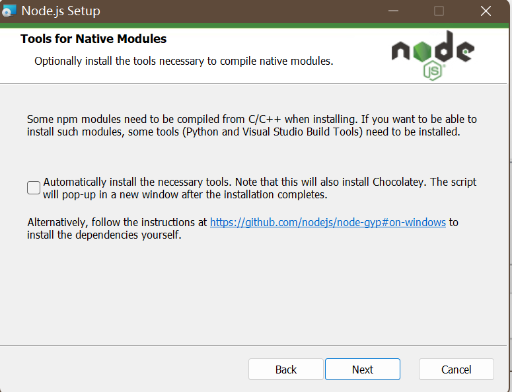This screenshot has width=512, height=392.
Task: Click 'Alternatively, follow the instructions at' text
Action: coord(117,222)
